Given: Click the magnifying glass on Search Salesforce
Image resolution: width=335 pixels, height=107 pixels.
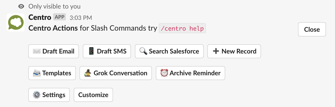Looking at the screenshot, I should (143, 51).
